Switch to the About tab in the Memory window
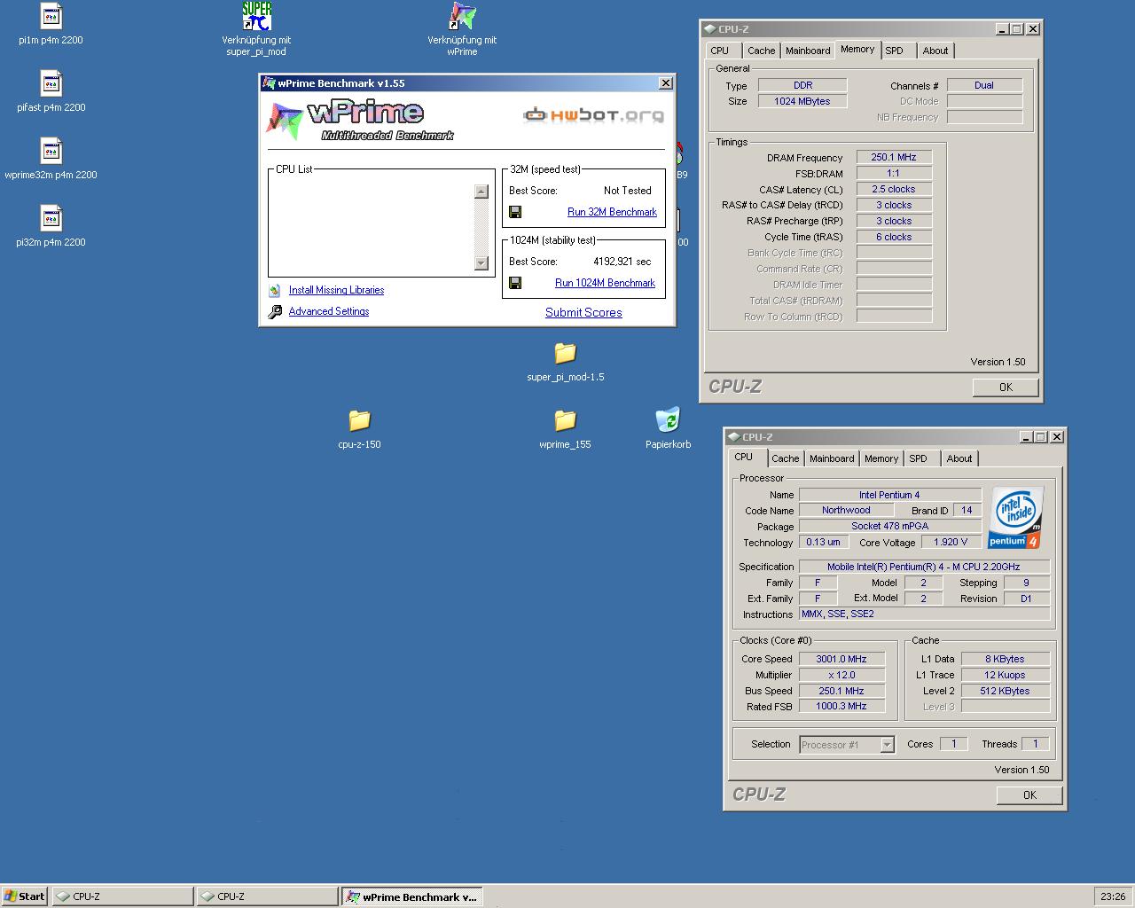1135x908 pixels. [935, 51]
